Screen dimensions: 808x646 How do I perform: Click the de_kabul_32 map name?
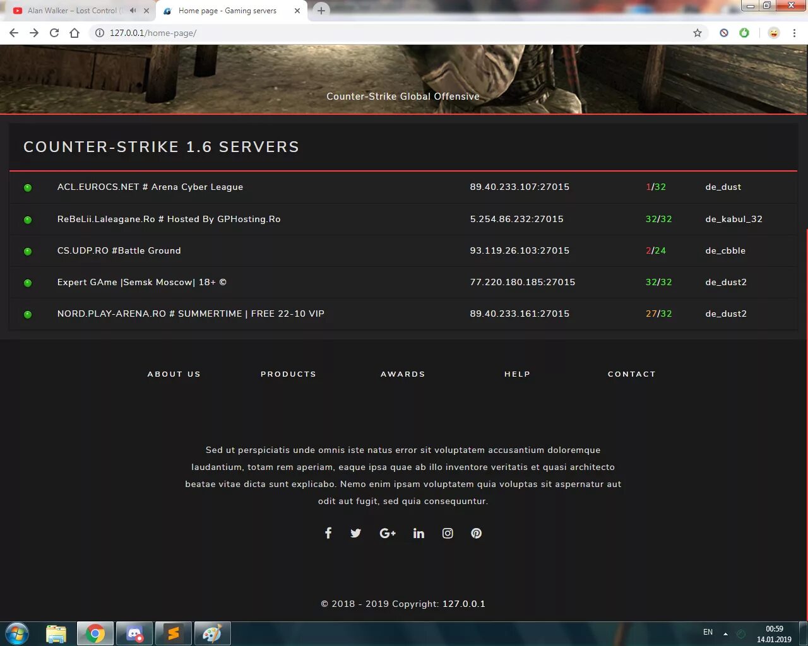734,219
